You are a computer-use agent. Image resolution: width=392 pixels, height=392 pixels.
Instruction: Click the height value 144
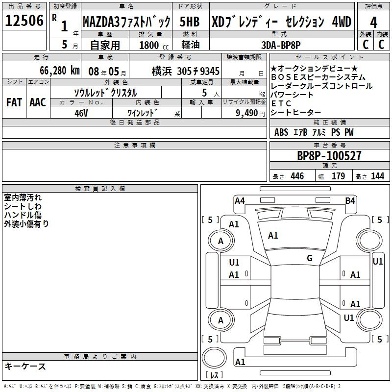(377, 176)
